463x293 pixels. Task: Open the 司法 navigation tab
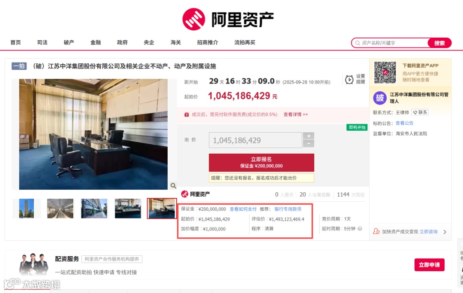(x=42, y=42)
